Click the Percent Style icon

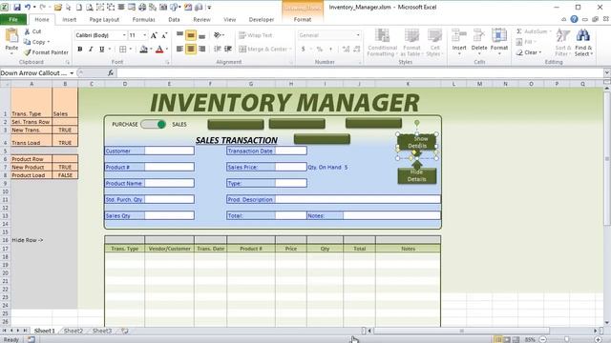320,49
